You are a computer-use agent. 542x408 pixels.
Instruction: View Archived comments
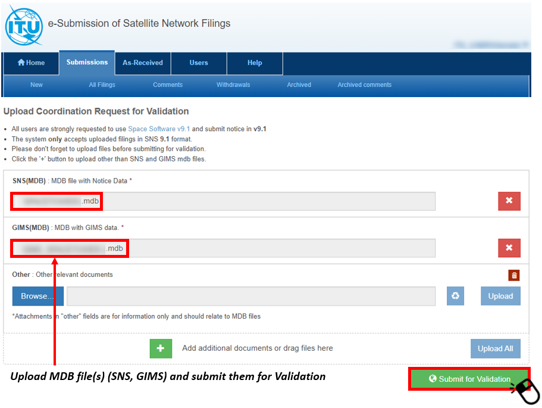point(364,85)
